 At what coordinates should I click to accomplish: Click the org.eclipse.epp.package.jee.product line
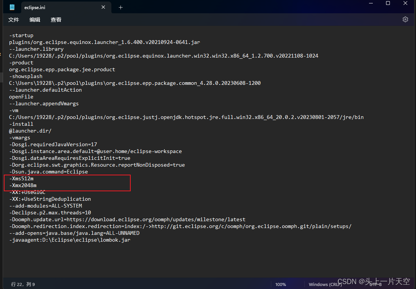[x=62, y=69]
